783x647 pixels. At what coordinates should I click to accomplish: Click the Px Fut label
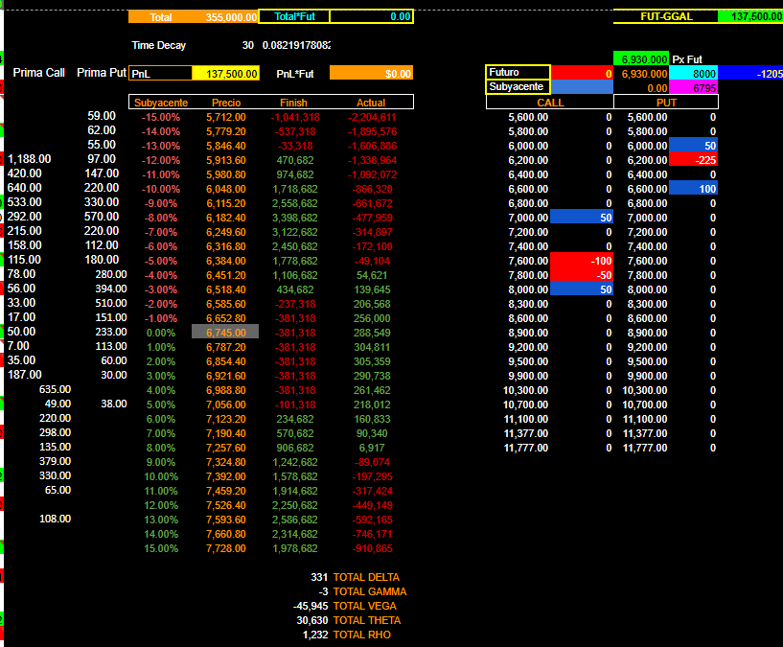pyautogui.click(x=687, y=59)
